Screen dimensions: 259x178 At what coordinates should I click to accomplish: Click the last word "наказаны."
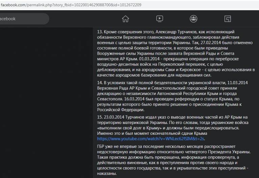tap(107, 174)
